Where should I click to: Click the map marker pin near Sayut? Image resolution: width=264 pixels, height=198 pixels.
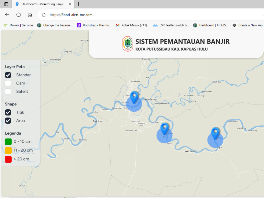(x=215, y=133)
